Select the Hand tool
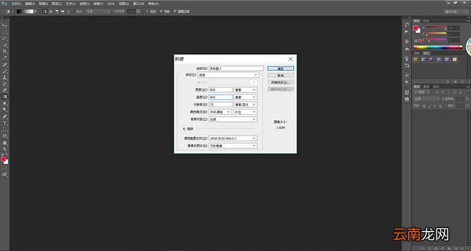The height and width of the screenshot is (251, 471). (x=5, y=143)
